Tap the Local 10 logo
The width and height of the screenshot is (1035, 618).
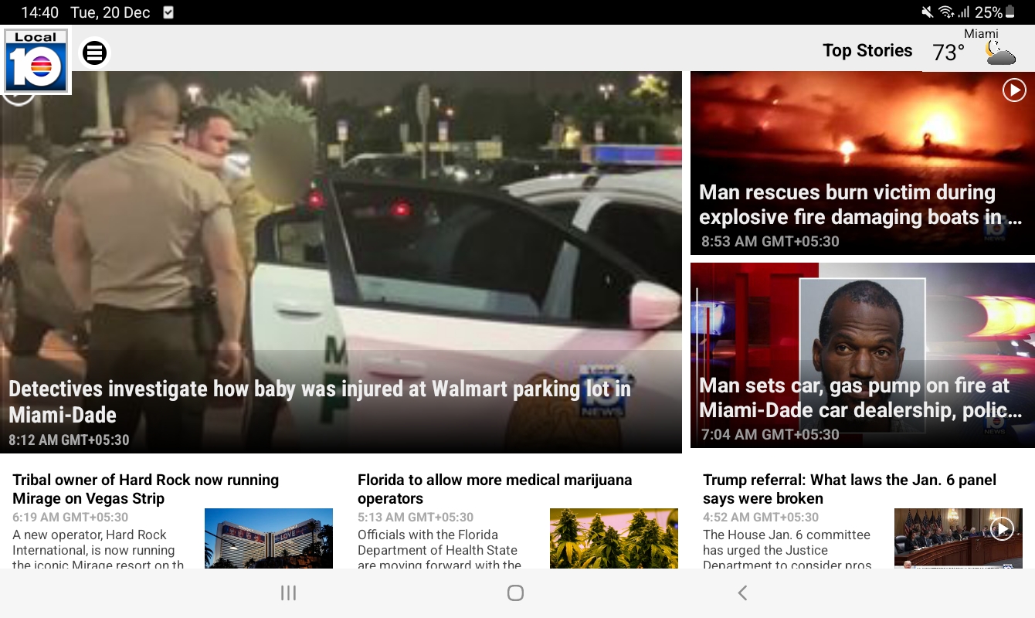click(36, 61)
